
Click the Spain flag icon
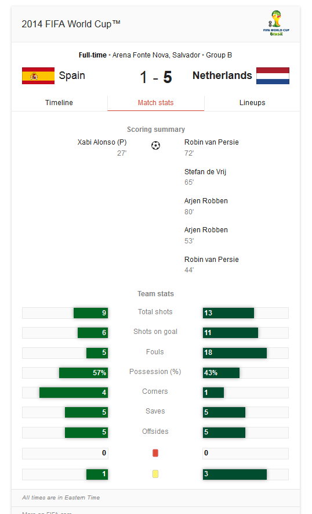click(x=38, y=76)
